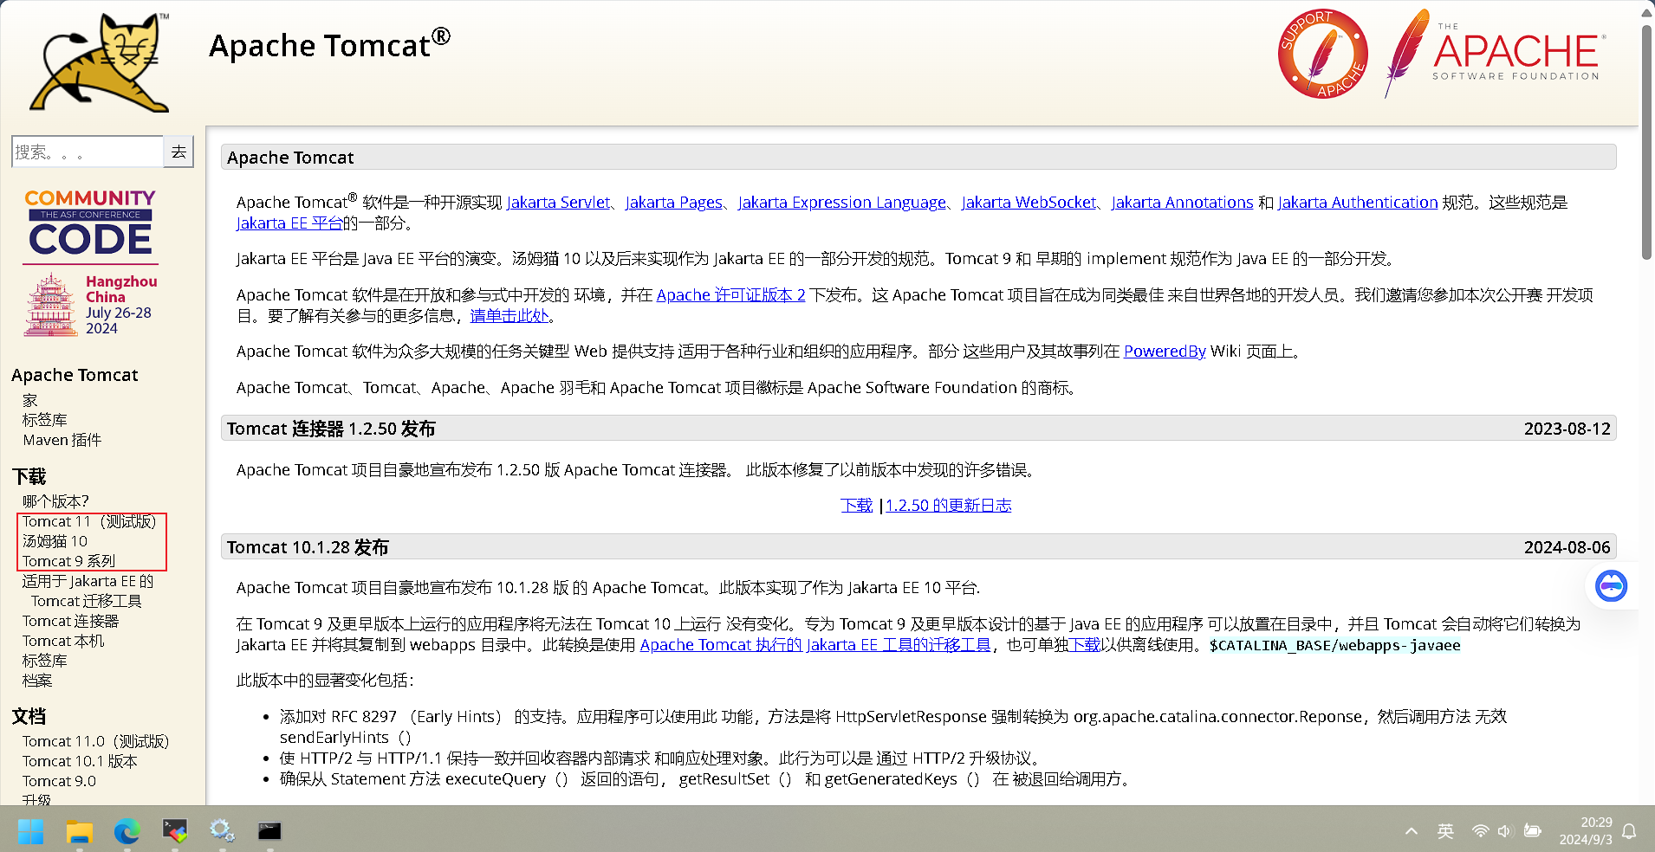Click the Tomcat cat logo
The width and height of the screenshot is (1655, 852).
point(100,62)
